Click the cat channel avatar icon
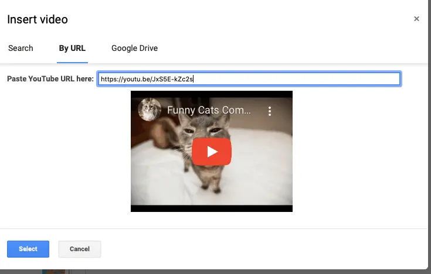The image size is (431, 274). pos(150,109)
